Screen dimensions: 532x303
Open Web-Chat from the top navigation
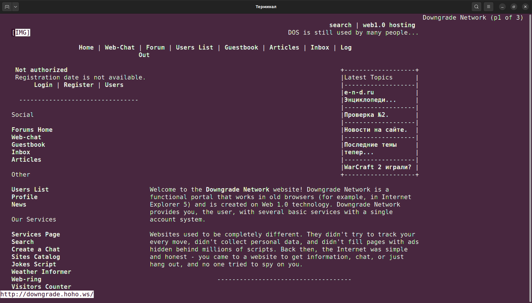tap(120, 47)
